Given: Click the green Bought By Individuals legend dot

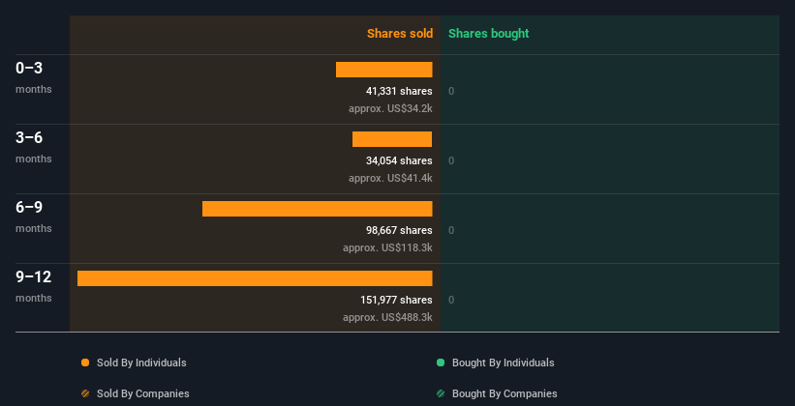Looking at the screenshot, I should pos(441,362).
